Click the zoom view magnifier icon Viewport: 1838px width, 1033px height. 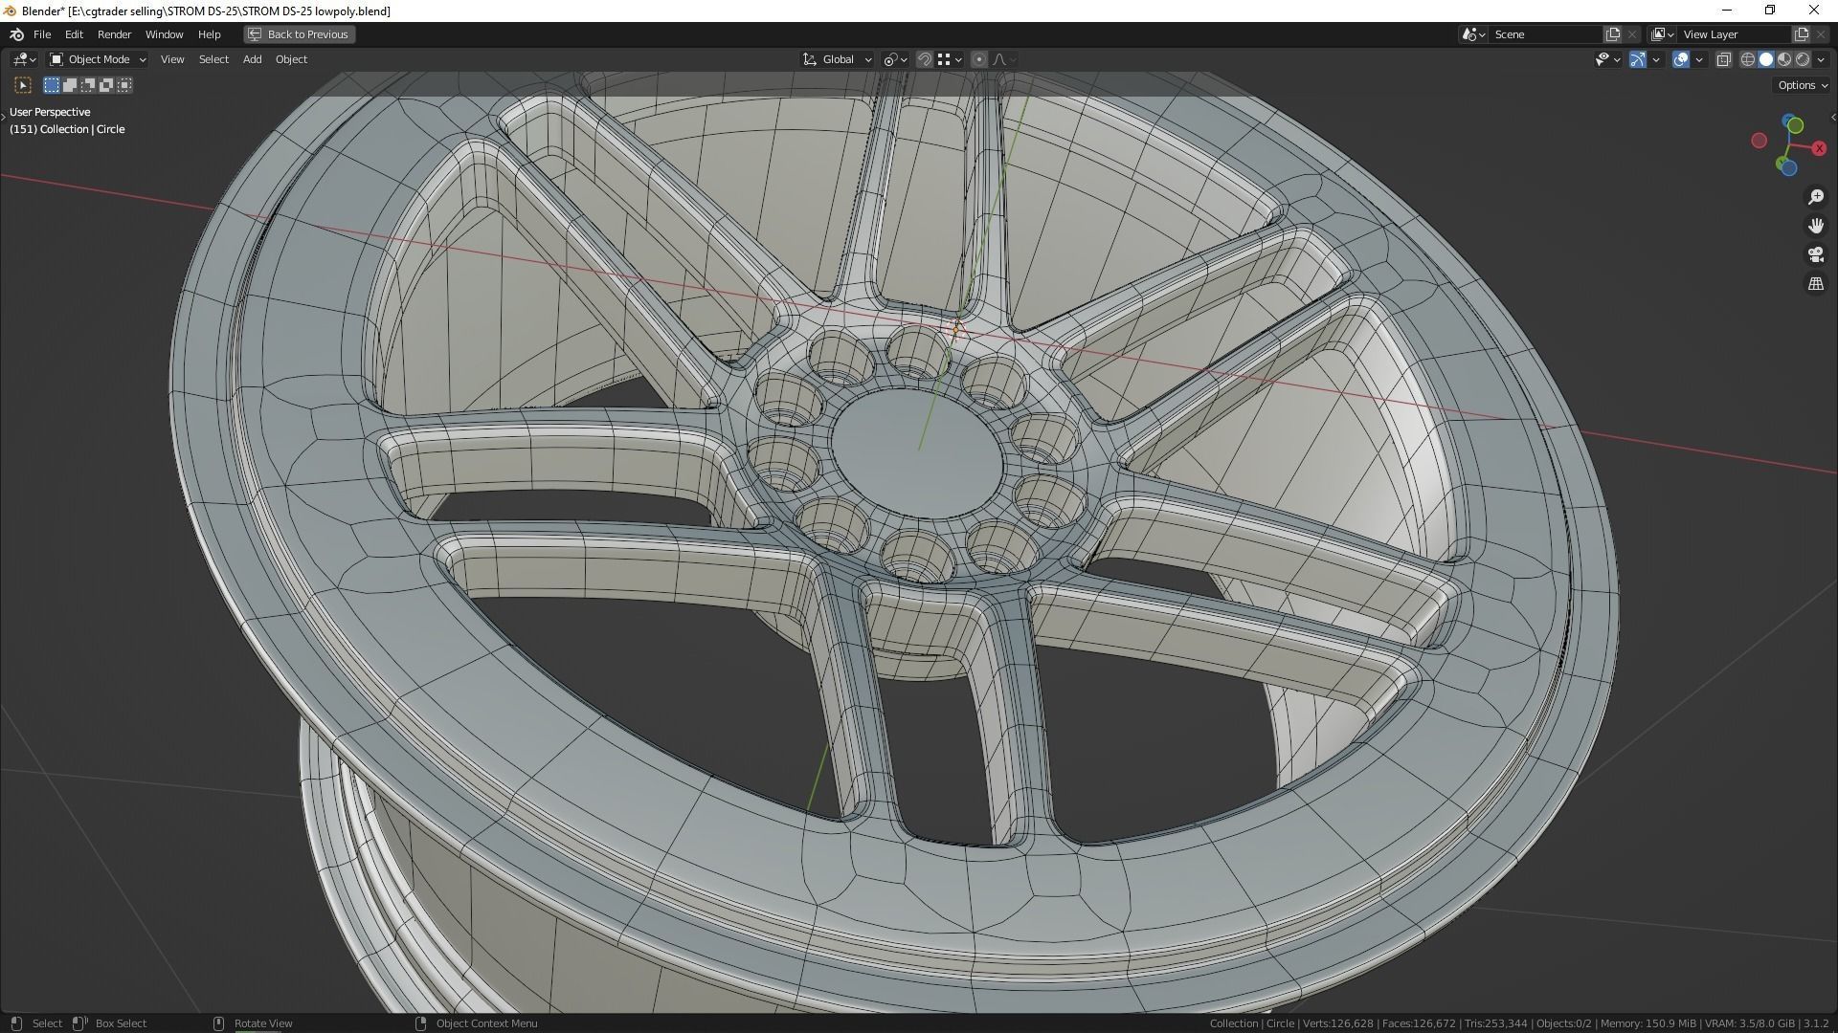(1816, 197)
